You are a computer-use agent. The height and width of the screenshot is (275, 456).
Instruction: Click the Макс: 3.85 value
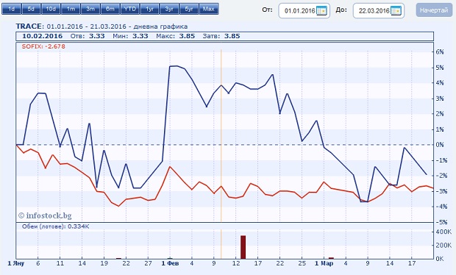click(x=175, y=36)
